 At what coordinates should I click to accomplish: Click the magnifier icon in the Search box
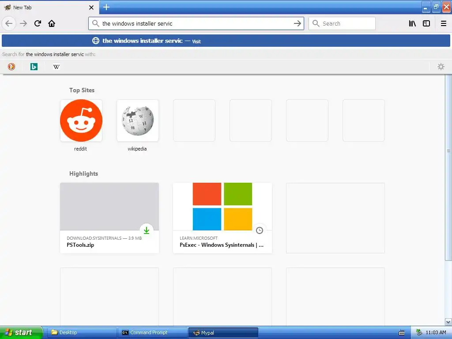(x=316, y=23)
